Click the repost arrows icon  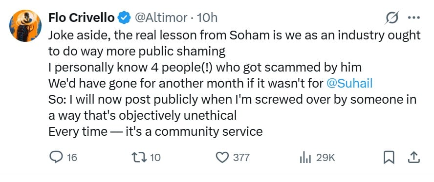coord(140,158)
